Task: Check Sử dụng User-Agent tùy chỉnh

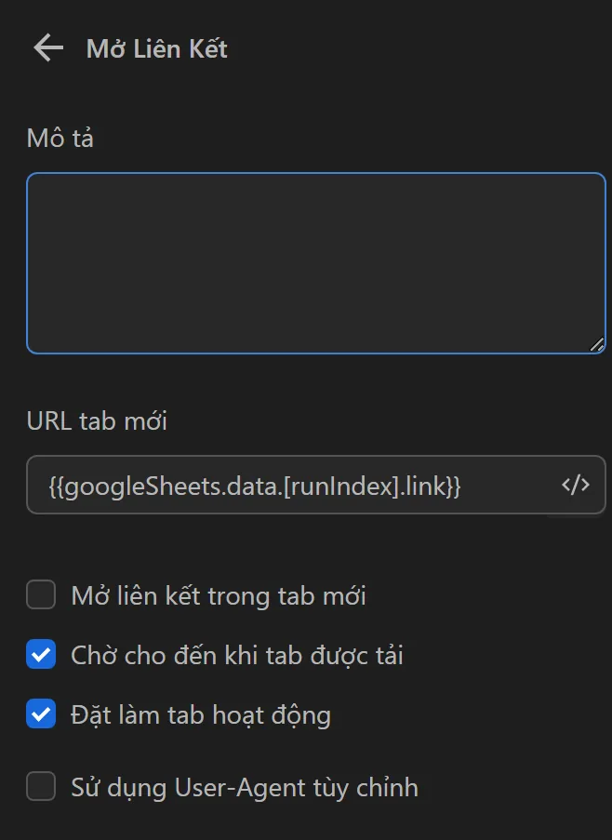Action: click(x=41, y=786)
